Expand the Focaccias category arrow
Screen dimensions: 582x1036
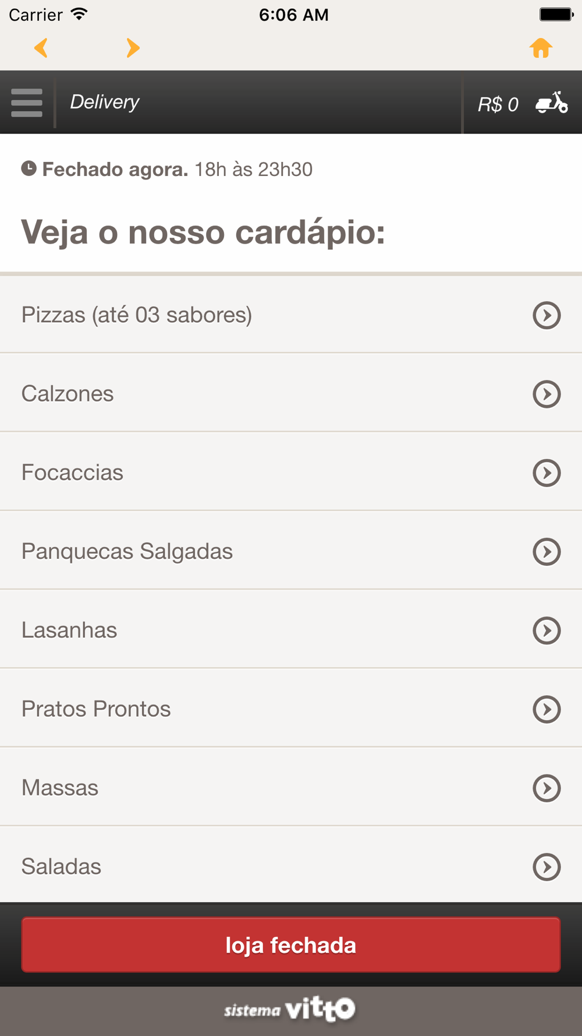pyautogui.click(x=546, y=473)
